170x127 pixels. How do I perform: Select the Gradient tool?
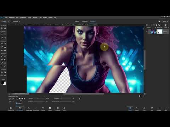tap(5, 60)
